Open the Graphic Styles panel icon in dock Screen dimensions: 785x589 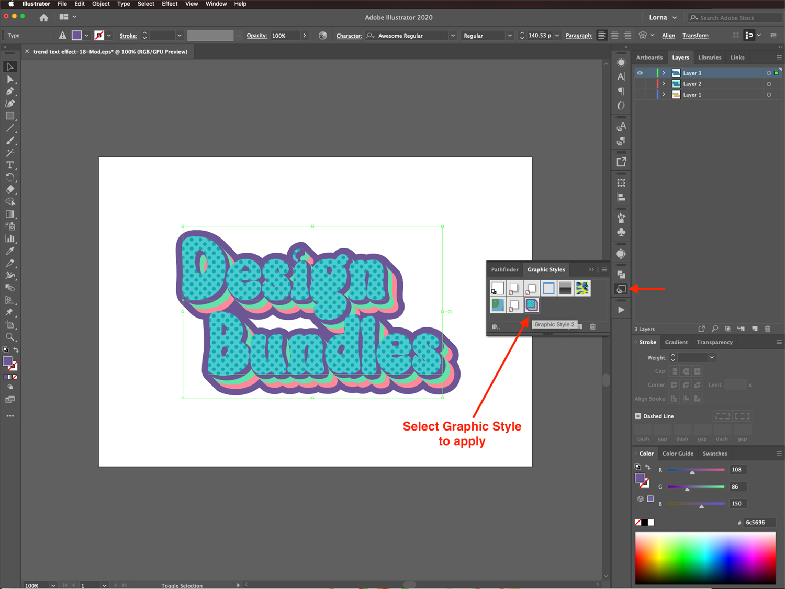[x=621, y=289]
